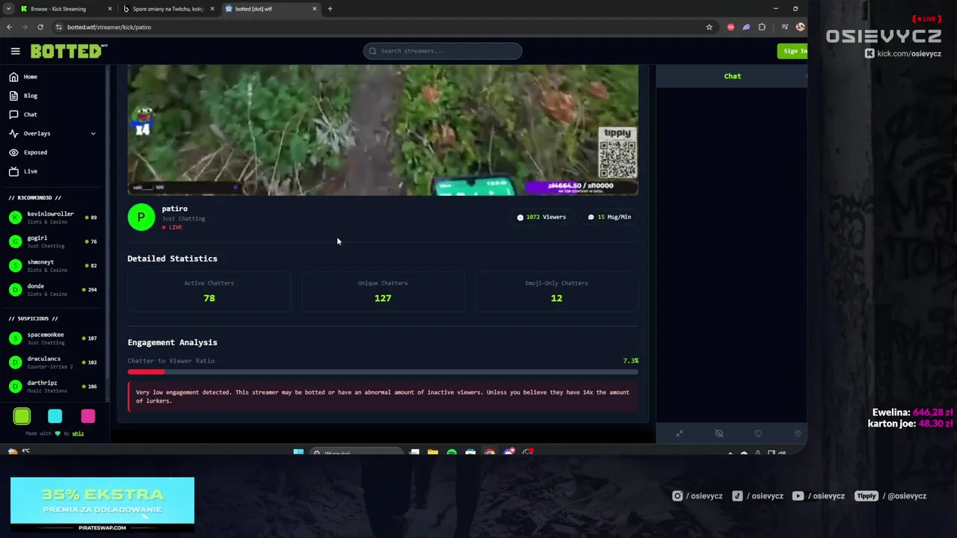Image resolution: width=957 pixels, height=538 pixels.
Task: Click the stream video preview thumbnail
Action: click(x=383, y=130)
